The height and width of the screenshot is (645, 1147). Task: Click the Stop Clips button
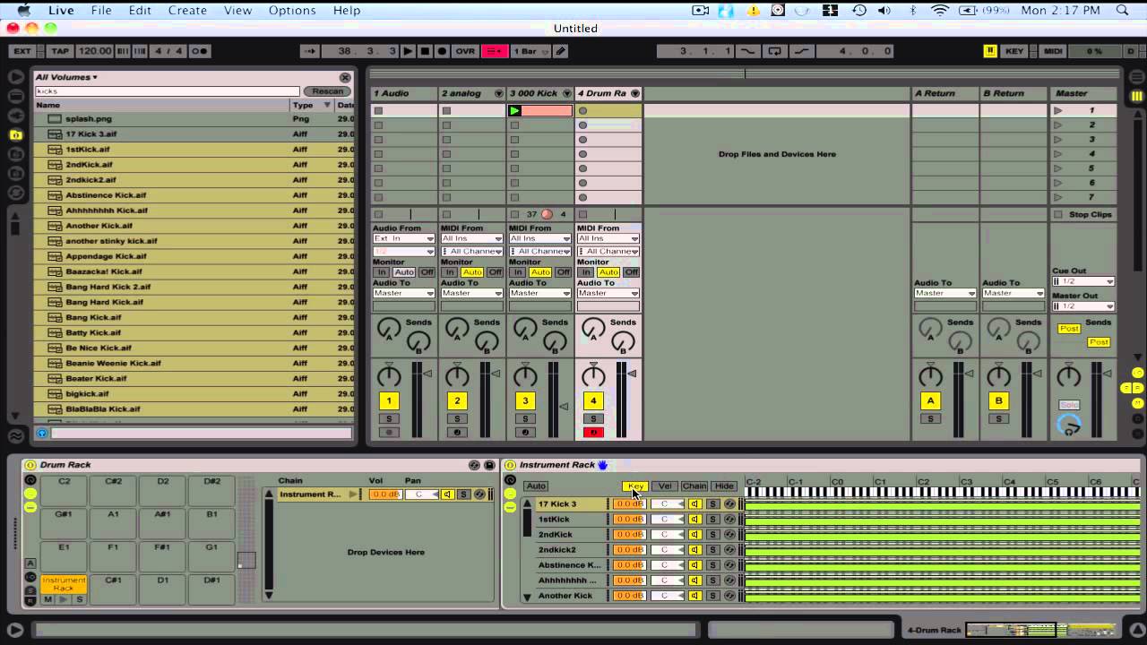[1083, 215]
